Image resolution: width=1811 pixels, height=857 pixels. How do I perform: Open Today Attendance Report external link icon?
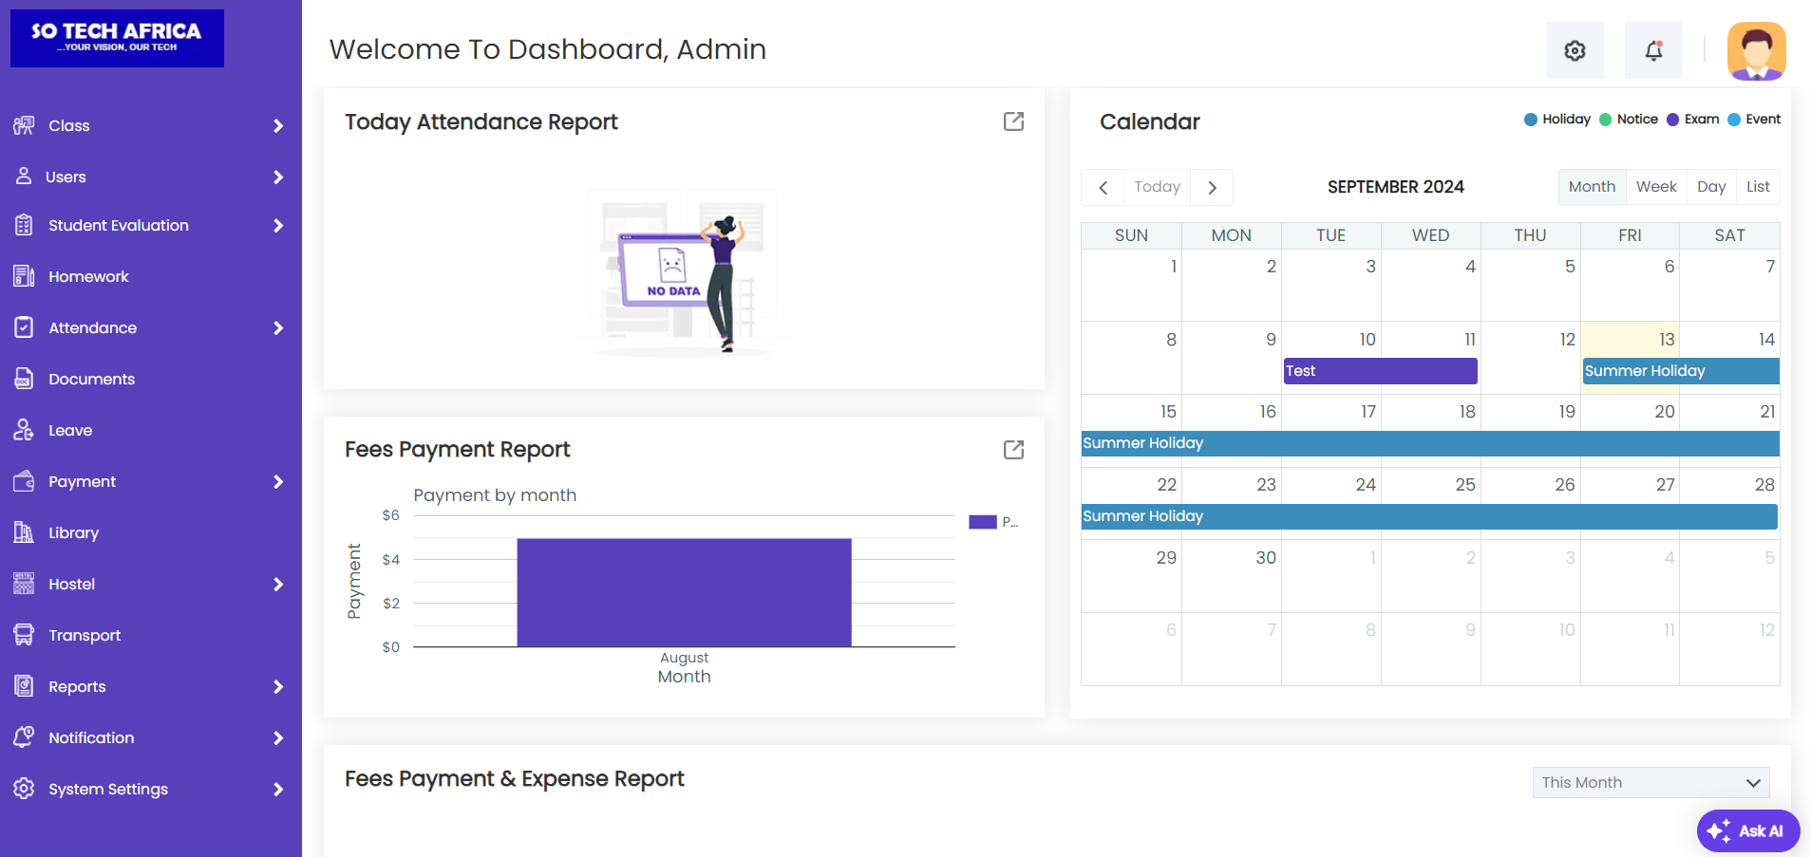(x=1013, y=121)
